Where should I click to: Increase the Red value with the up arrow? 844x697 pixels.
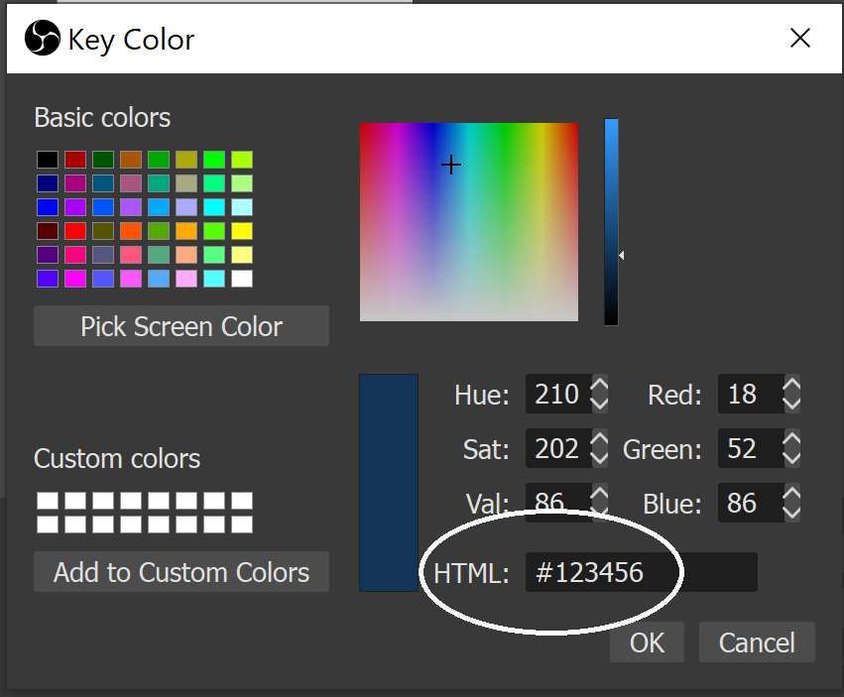coord(791,385)
